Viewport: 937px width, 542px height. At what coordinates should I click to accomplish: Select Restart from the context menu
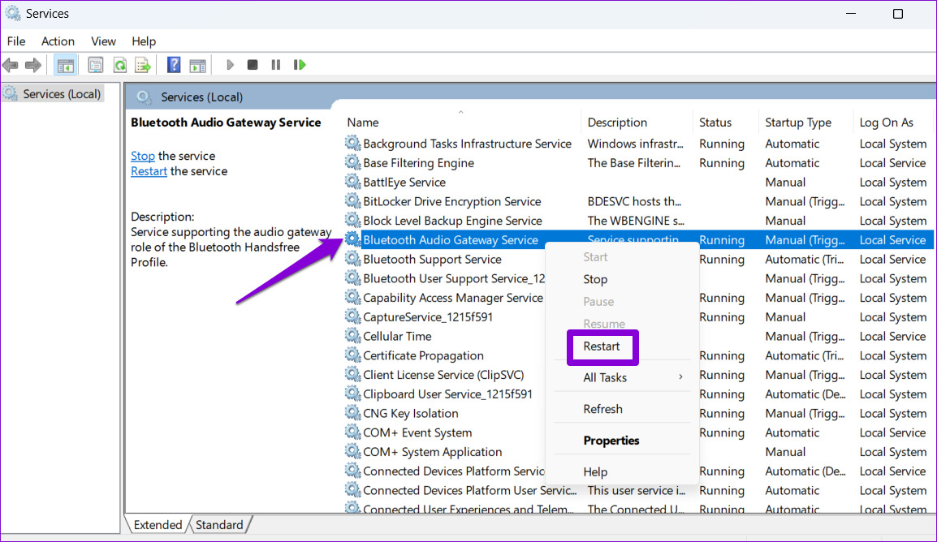pos(602,346)
